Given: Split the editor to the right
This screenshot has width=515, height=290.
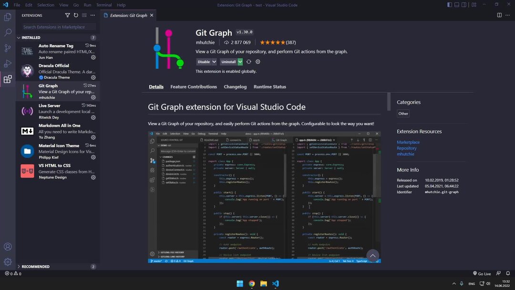Looking at the screenshot, I should coord(499,15).
